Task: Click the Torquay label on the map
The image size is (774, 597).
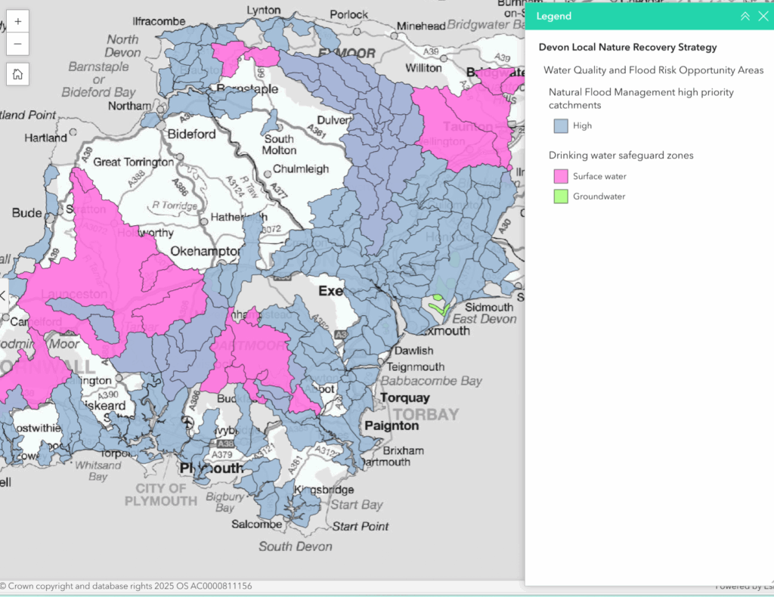Action: (x=404, y=397)
